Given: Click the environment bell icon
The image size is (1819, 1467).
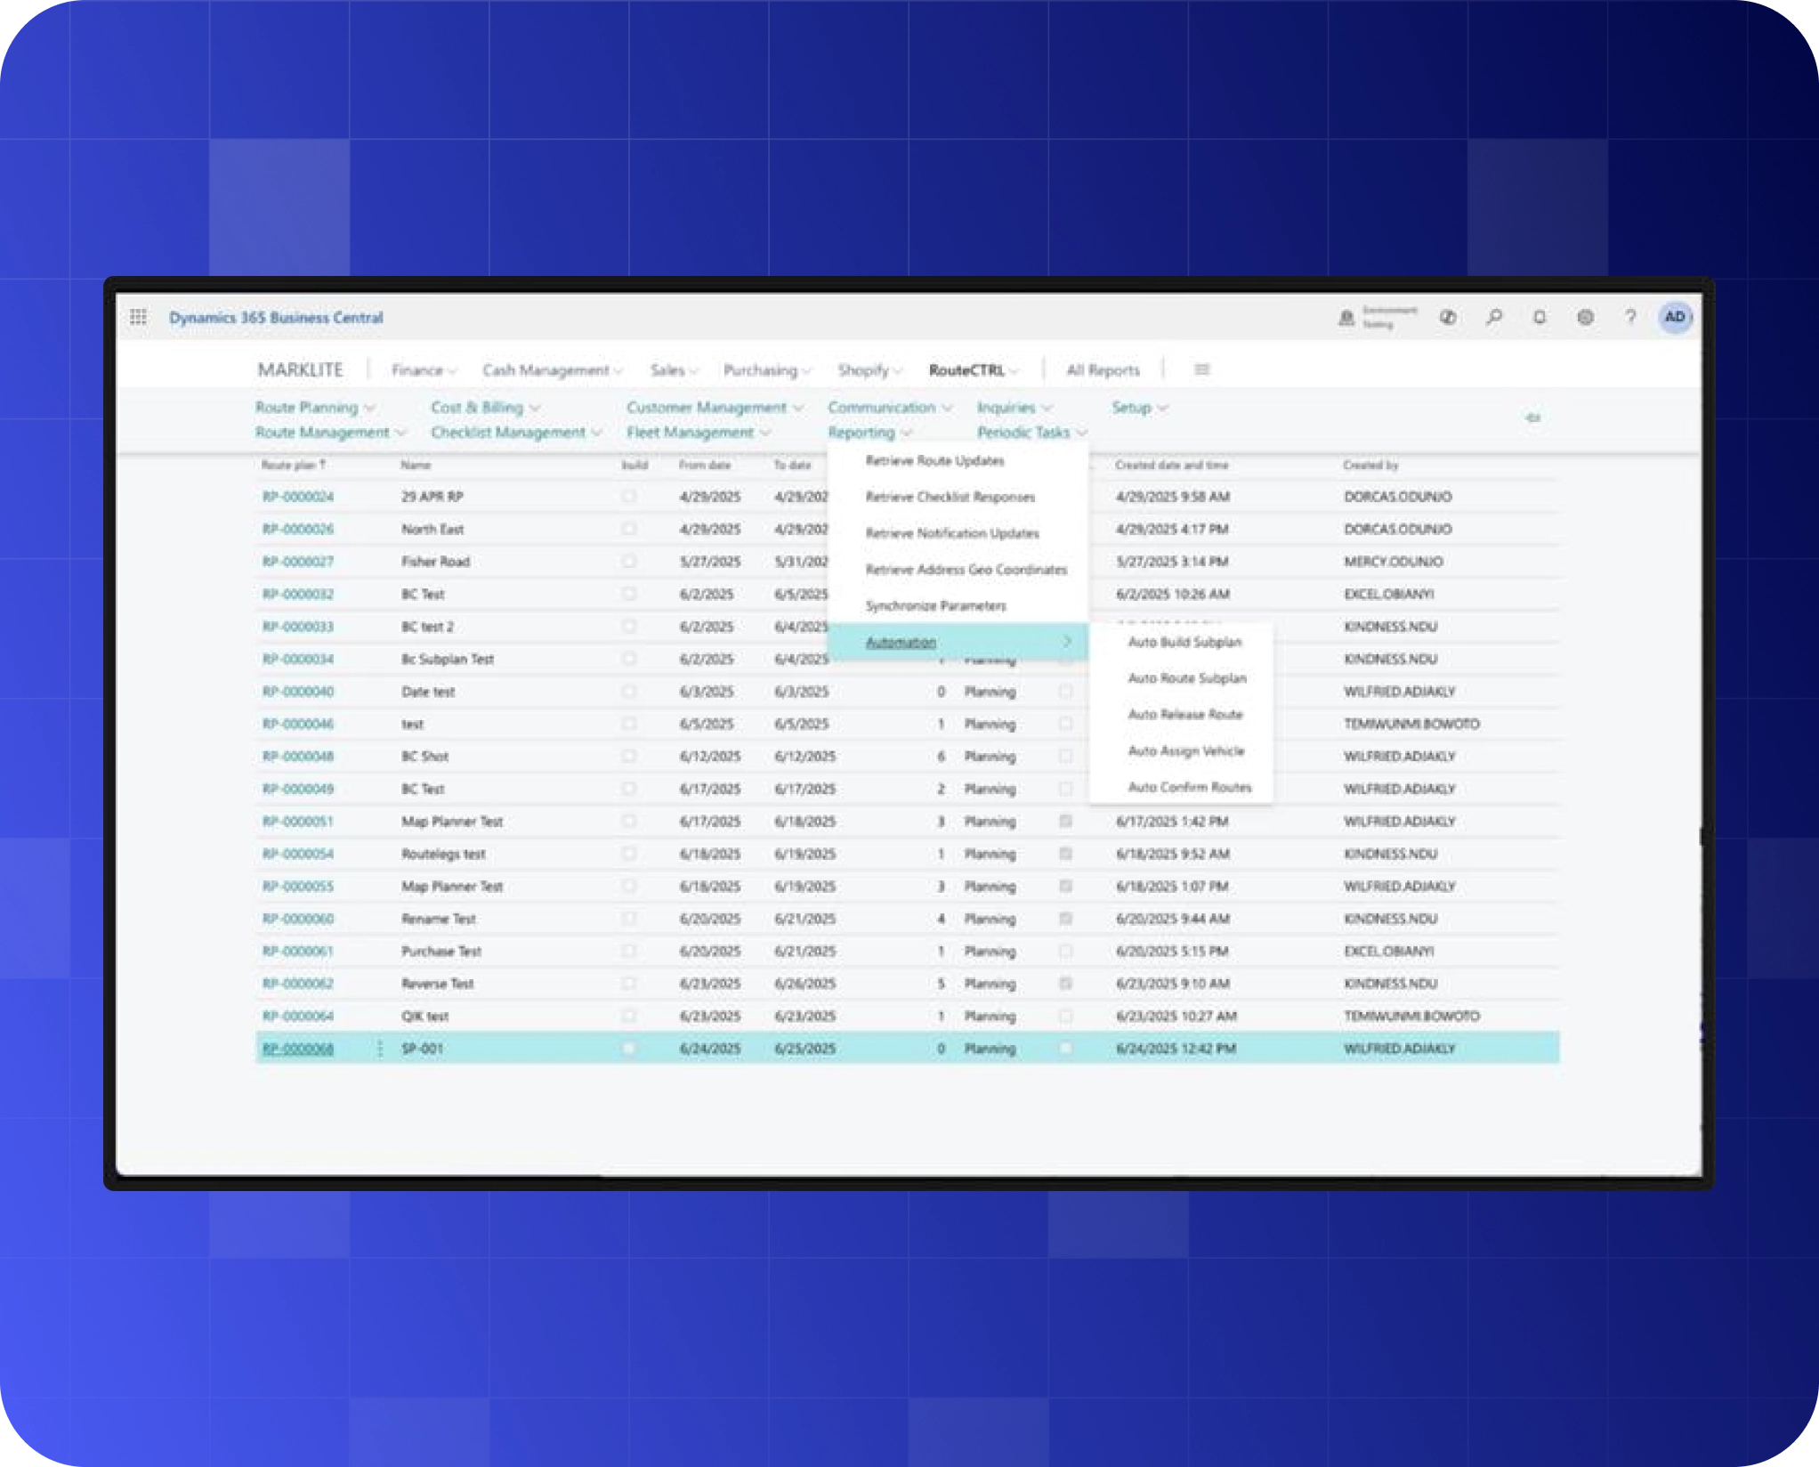Looking at the screenshot, I should pyautogui.click(x=1346, y=318).
